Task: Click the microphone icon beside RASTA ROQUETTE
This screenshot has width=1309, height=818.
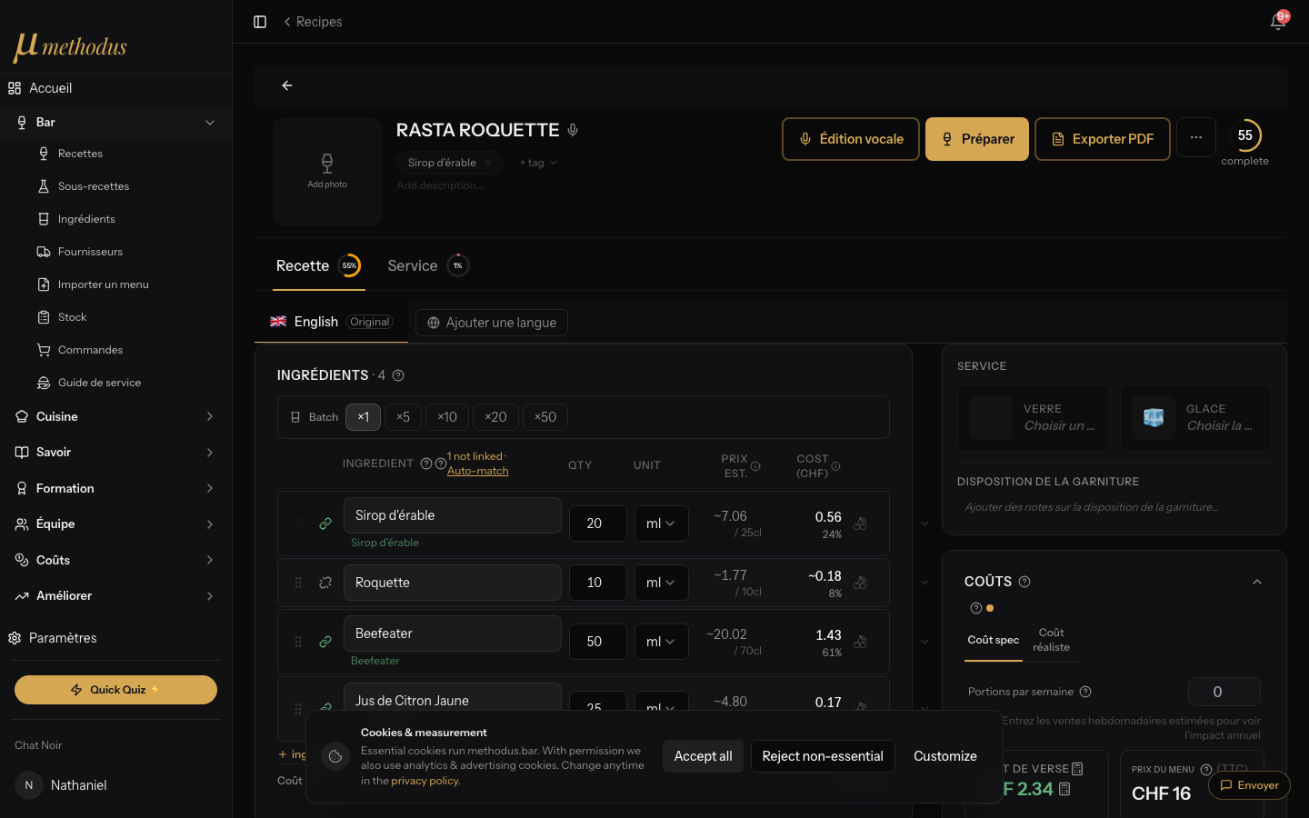Action: [x=573, y=130]
